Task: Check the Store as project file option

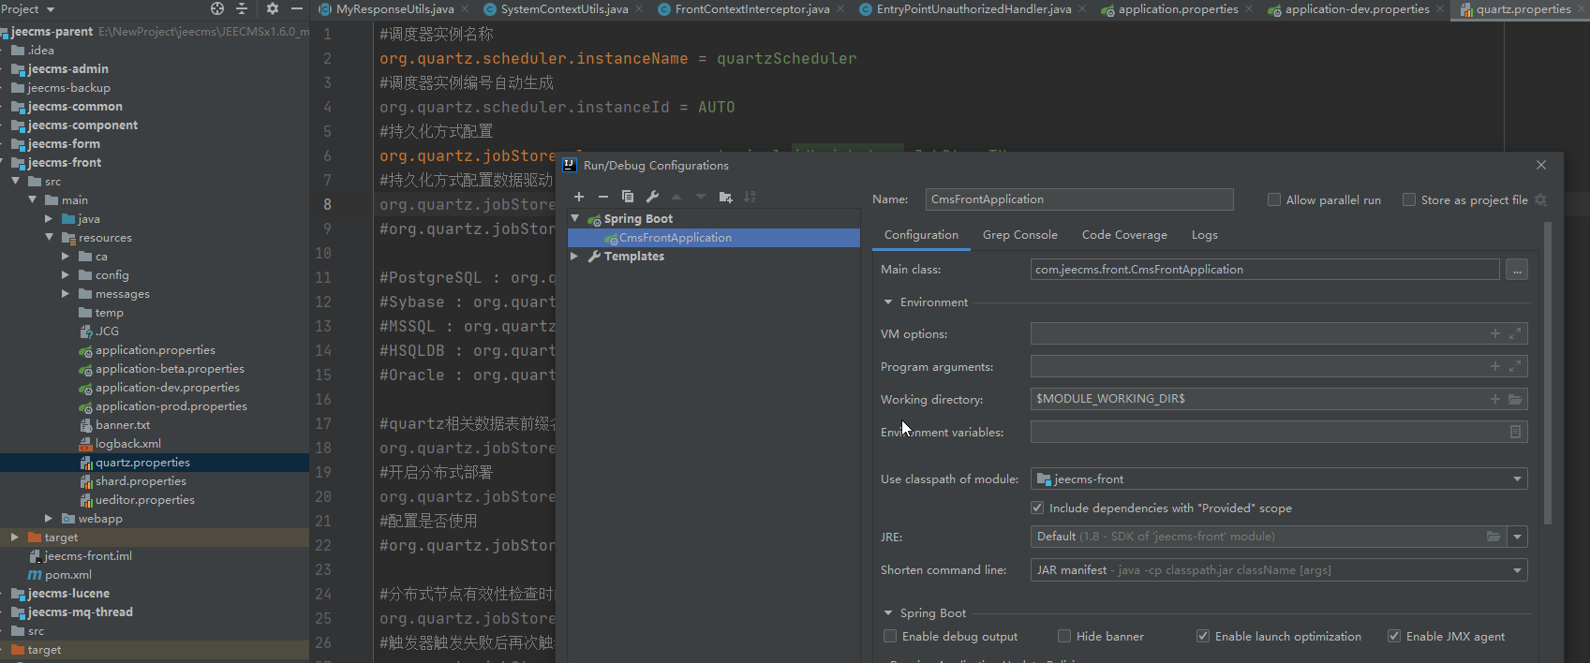Action: [1409, 199]
